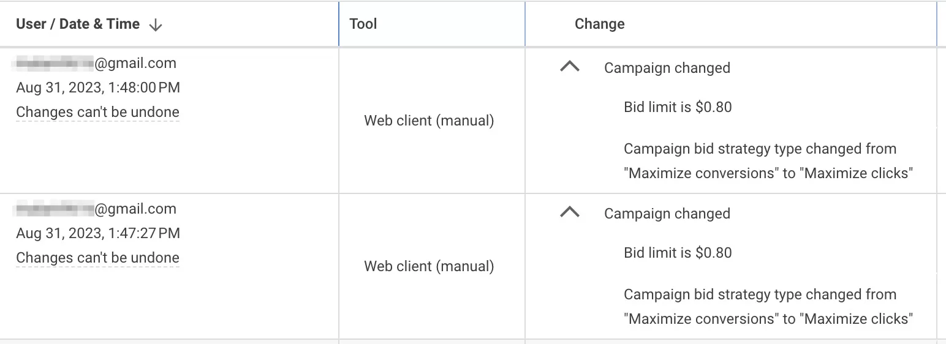Select the Tool column header
This screenshot has height=344, width=946.
[363, 24]
